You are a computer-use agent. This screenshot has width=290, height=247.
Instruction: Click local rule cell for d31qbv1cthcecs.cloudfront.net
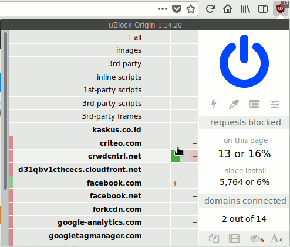[184, 170]
